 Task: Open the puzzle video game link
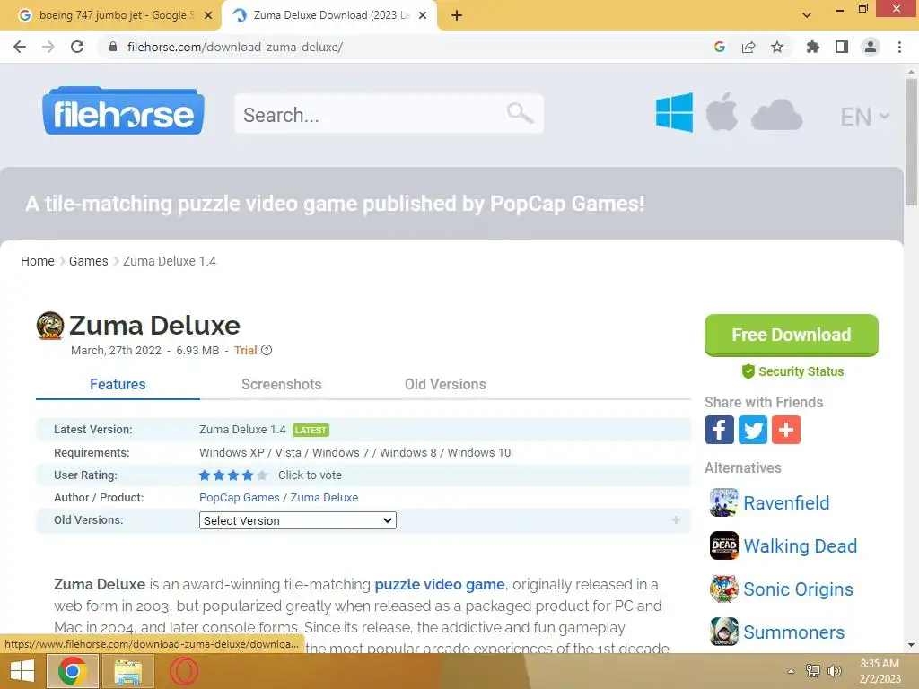coord(440,584)
